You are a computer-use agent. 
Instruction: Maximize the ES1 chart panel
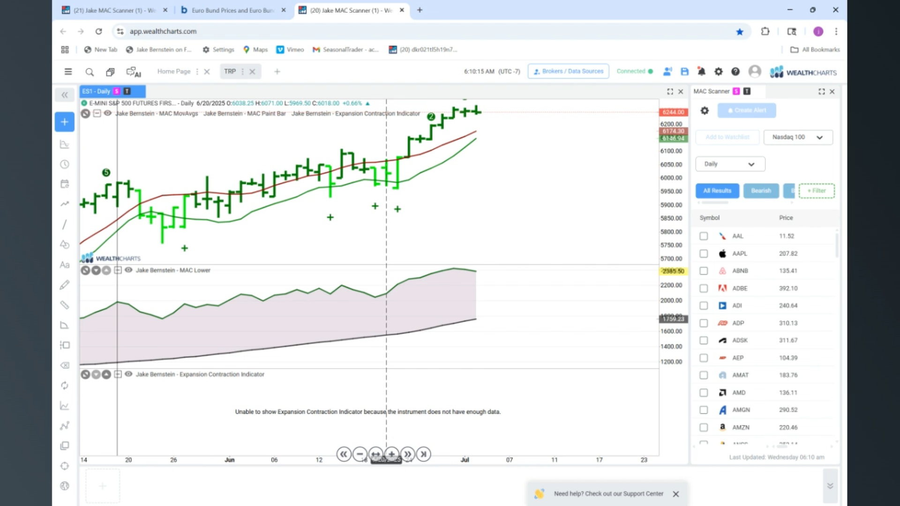click(x=670, y=92)
